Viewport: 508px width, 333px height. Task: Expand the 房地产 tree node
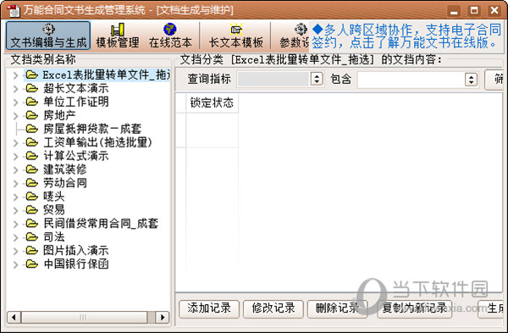pyautogui.click(x=15, y=116)
